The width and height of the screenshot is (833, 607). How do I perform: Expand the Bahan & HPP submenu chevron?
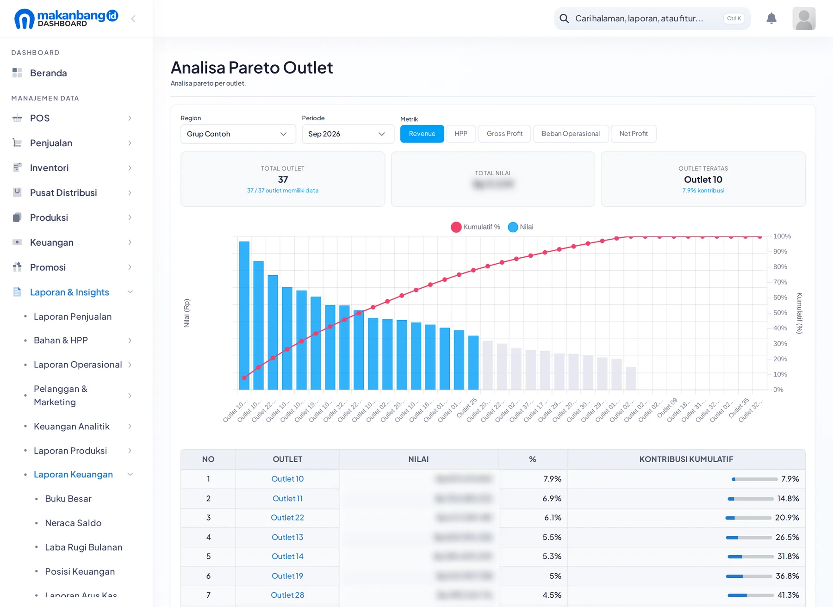(130, 341)
